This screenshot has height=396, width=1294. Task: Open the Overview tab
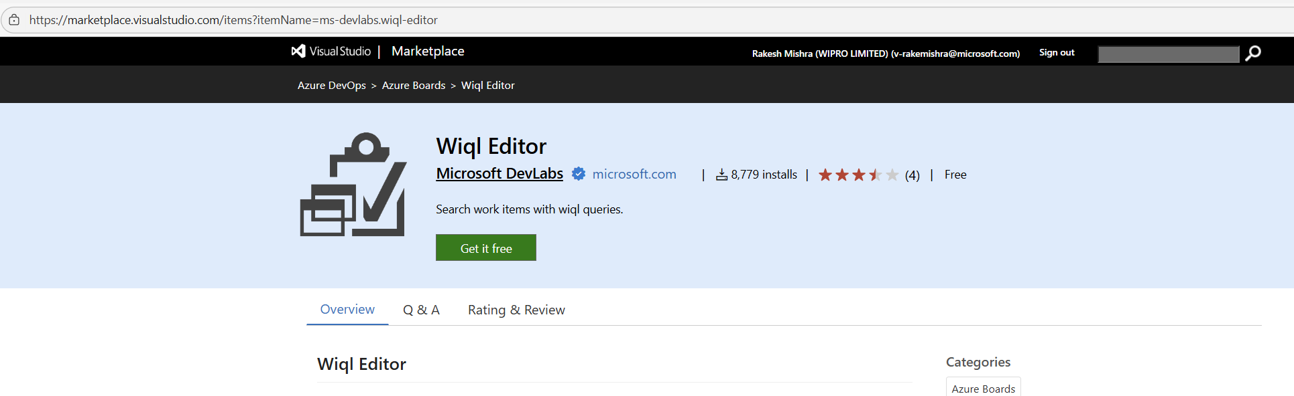pos(347,309)
